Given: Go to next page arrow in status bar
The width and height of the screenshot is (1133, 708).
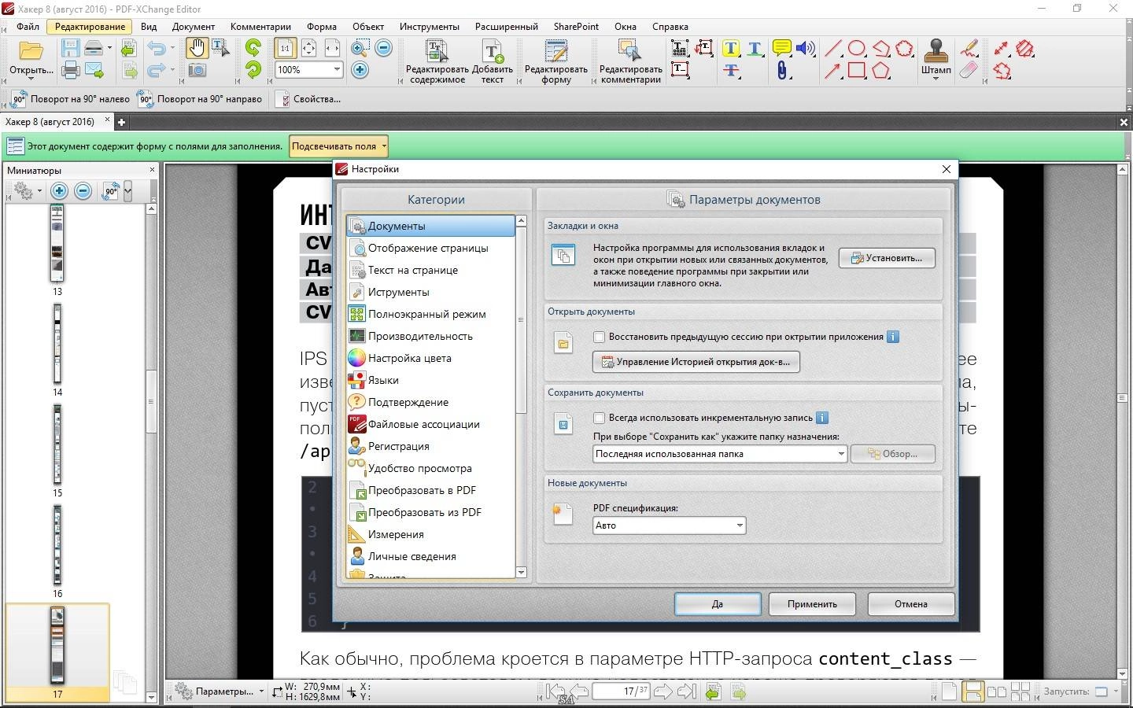Looking at the screenshot, I should click(x=663, y=691).
